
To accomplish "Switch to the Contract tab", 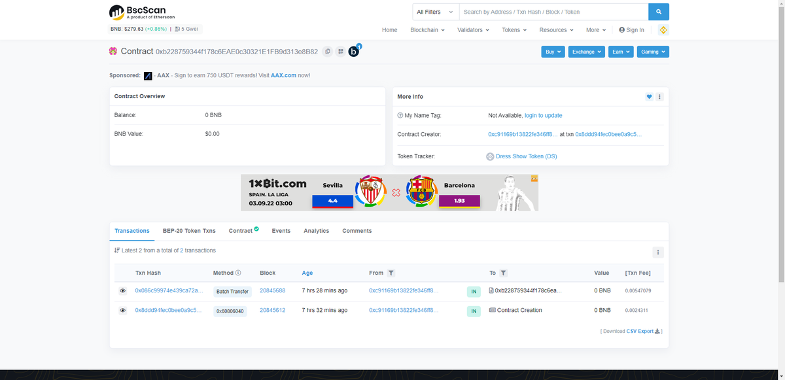I will 243,230.
